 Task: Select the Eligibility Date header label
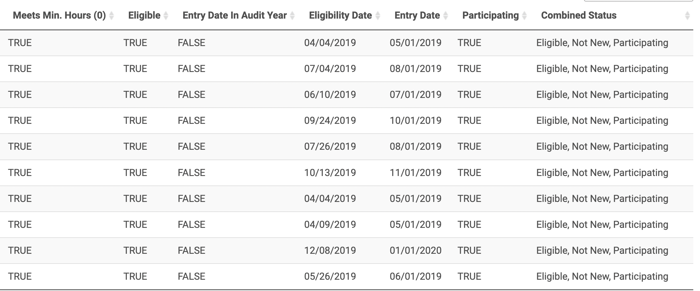(x=340, y=15)
